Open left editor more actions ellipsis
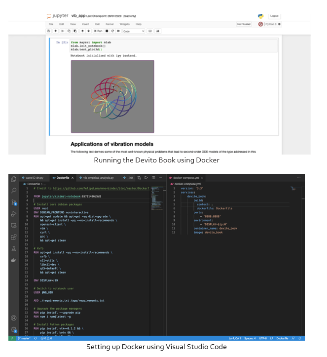327x357 pixels. coord(161,178)
